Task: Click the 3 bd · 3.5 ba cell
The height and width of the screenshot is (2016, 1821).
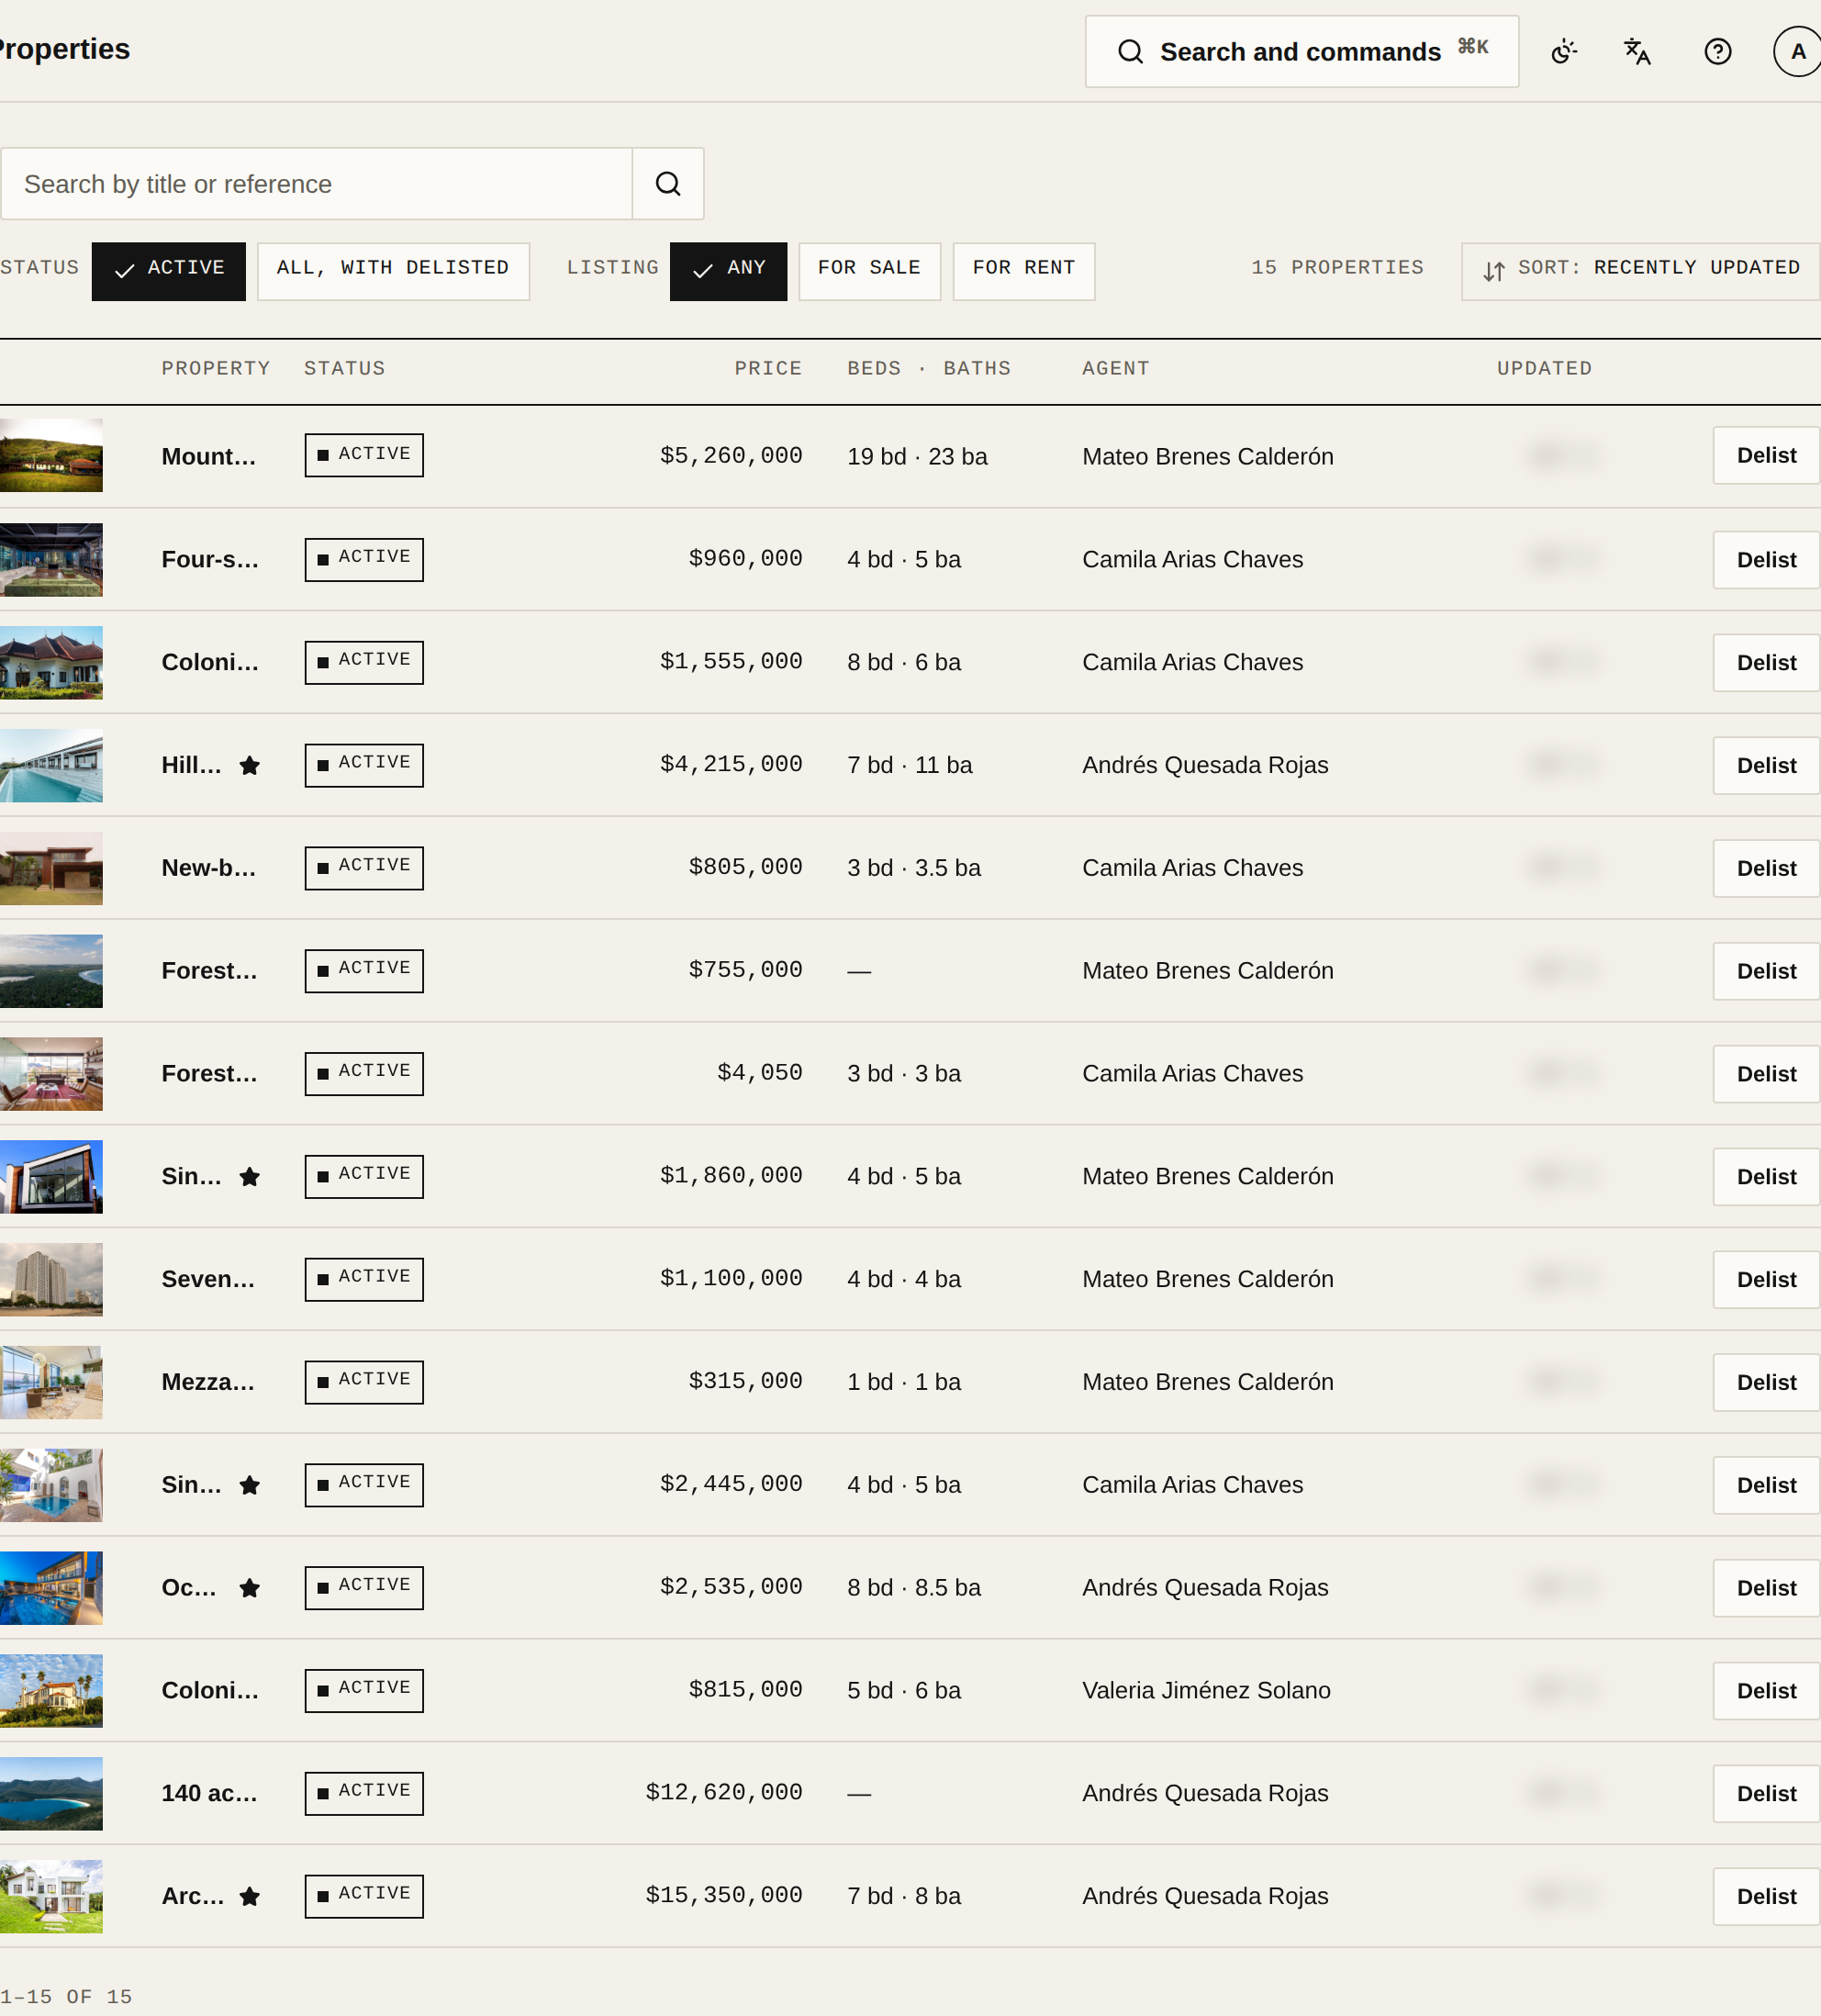Action: 914,869
